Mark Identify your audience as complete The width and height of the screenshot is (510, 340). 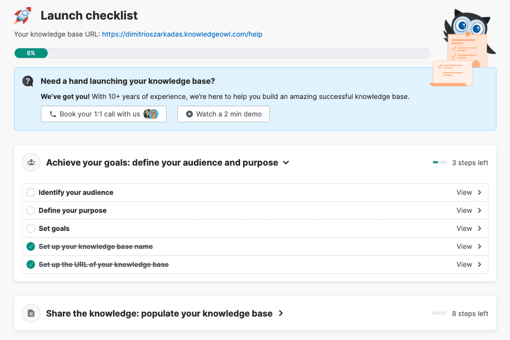[x=30, y=192]
